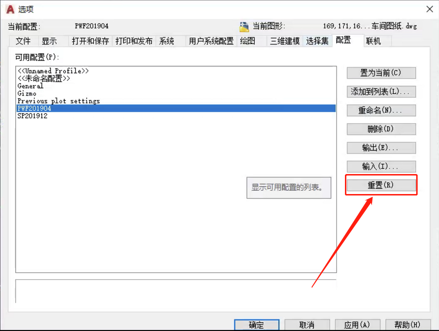This screenshot has height=331, width=439.
Task: Open the 选择集 tab
Action: point(317,41)
